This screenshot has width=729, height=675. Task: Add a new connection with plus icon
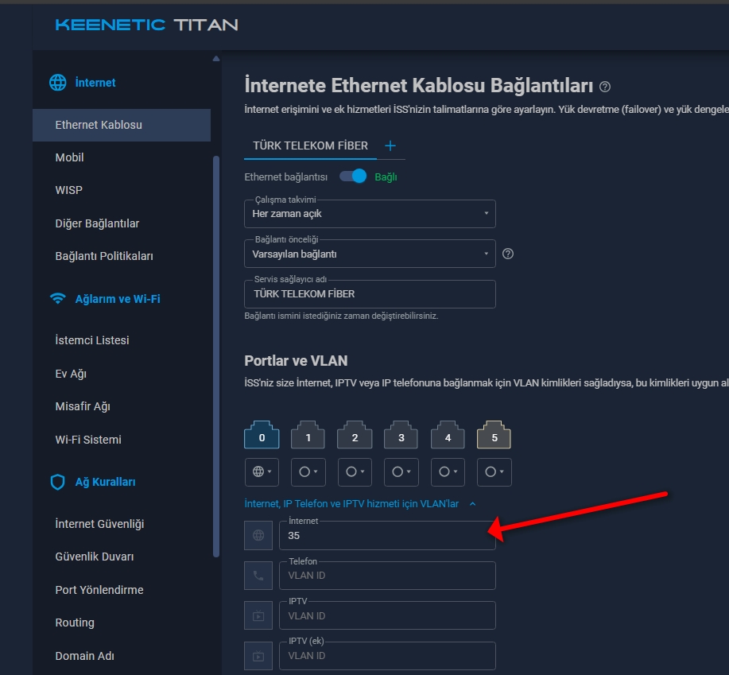[390, 146]
